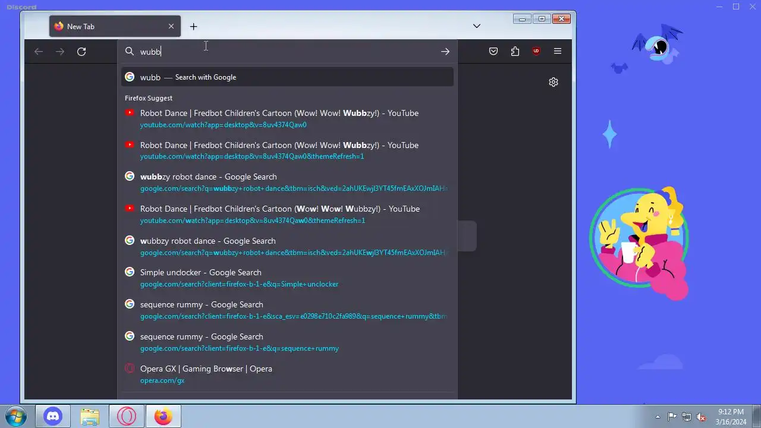Open sequence rummy suggestion with short URL

click(288, 342)
